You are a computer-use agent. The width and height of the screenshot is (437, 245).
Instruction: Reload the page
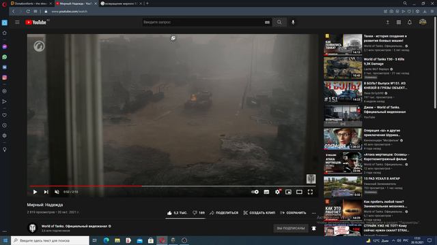[x=28, y=12]
